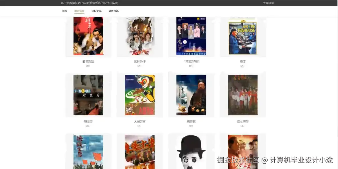Viewport: 338px width, 169px height.
Task: Open the 武林外传 title link
Action: coord(140,61)
